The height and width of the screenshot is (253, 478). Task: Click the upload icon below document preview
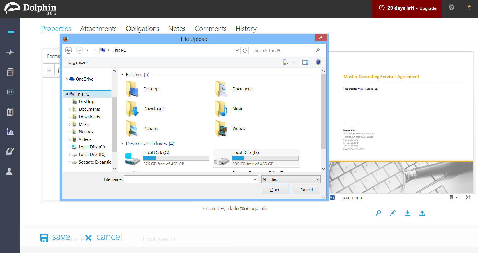(422, 213)
